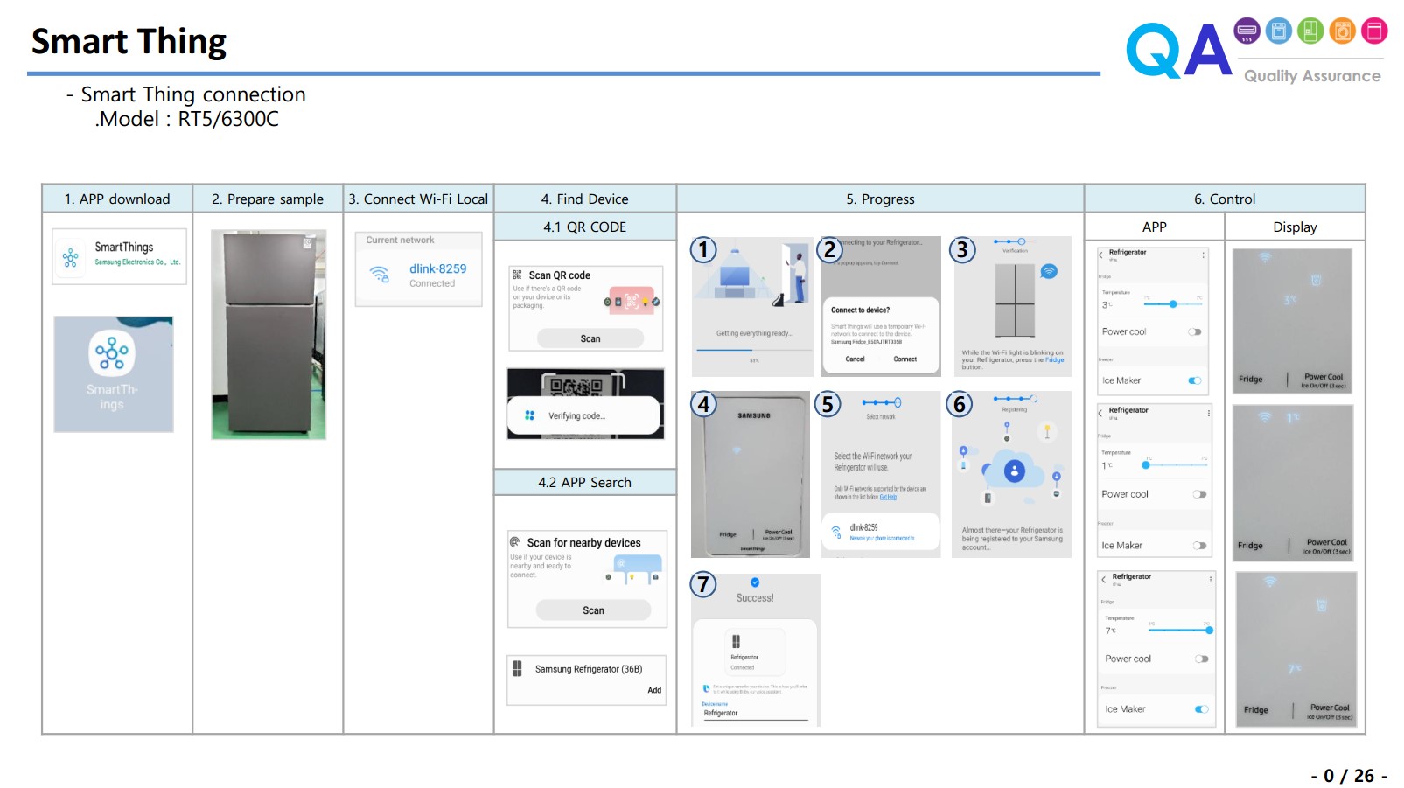Viewport: 1404px width, 788px height.
Task: Go back from the 3°C Refrigerator screen
Action: coord(1101,254)
